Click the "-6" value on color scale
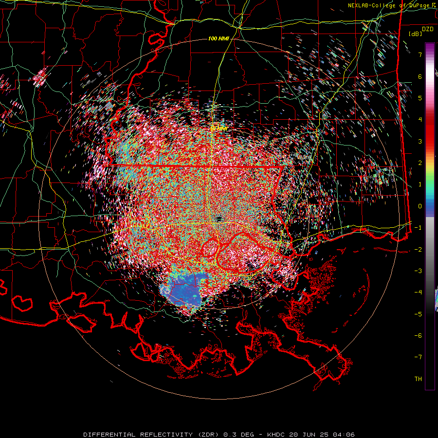438x438 pixels. [418, 336]
